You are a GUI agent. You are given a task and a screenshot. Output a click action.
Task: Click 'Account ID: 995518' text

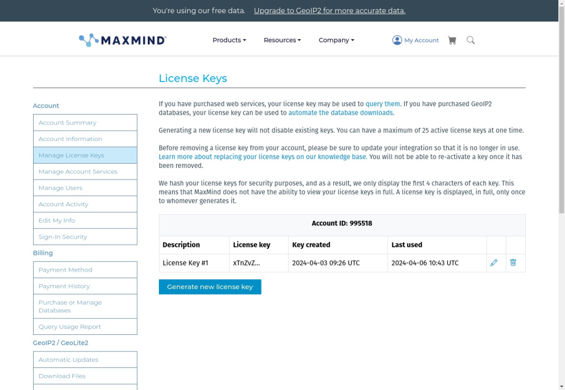click(342, 224)
